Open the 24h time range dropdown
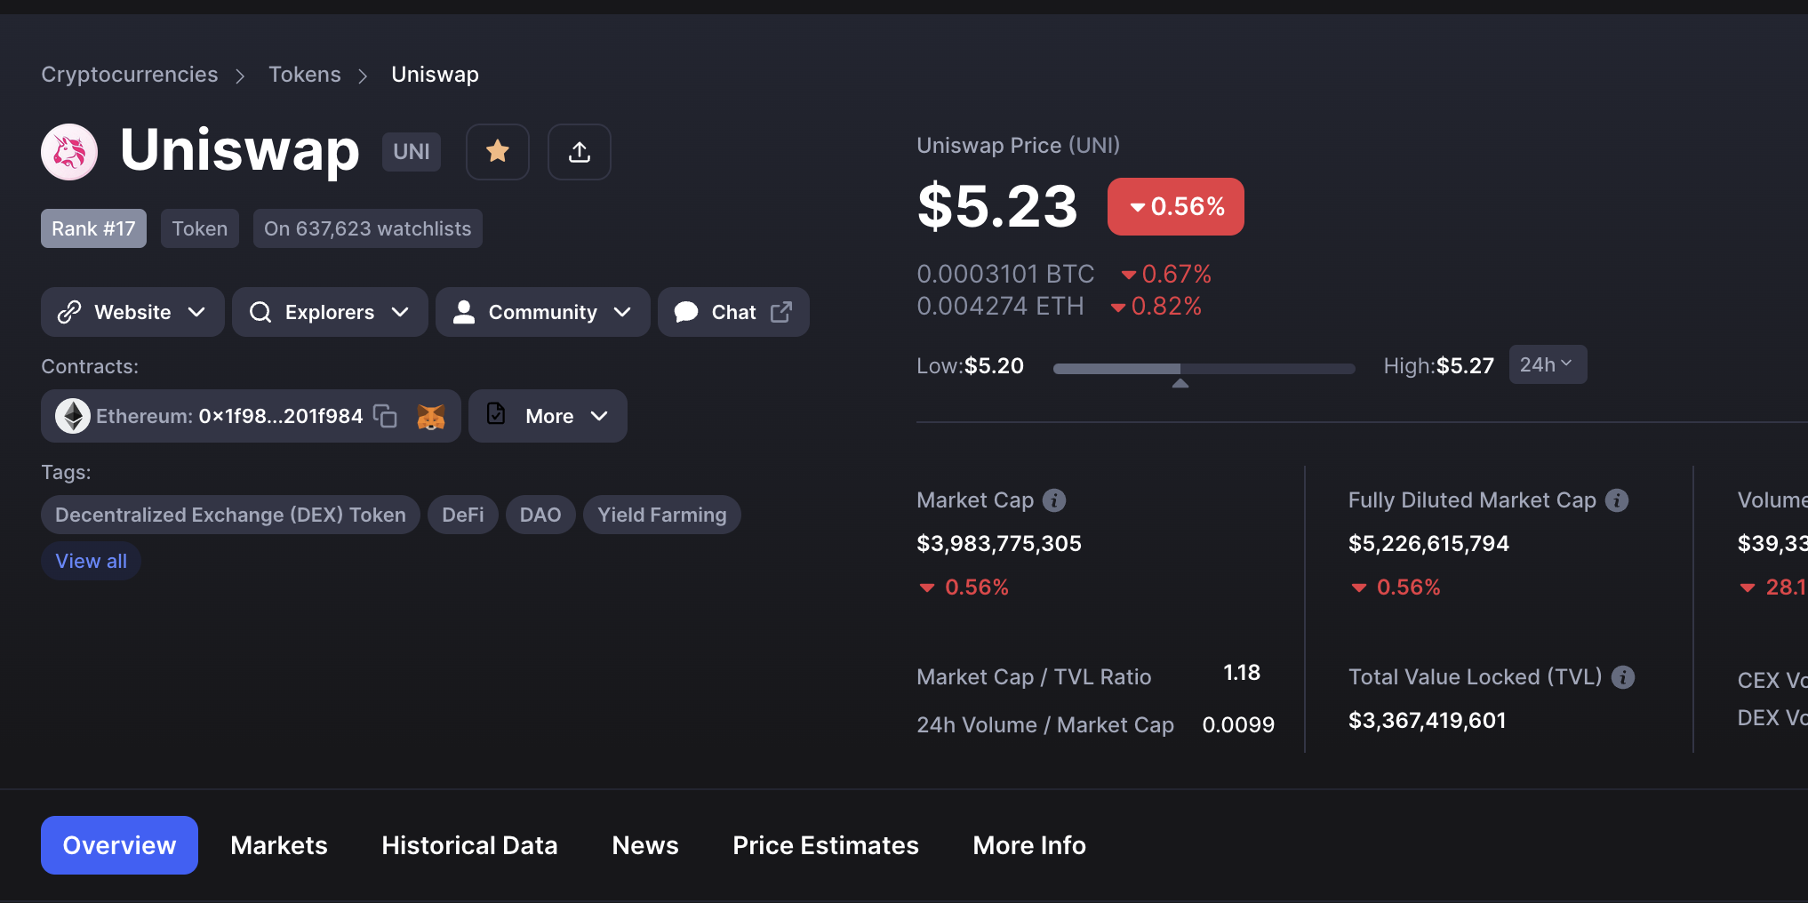Screen dimensions: 1808x903 pyautogui.click(x=1548, y=364)
